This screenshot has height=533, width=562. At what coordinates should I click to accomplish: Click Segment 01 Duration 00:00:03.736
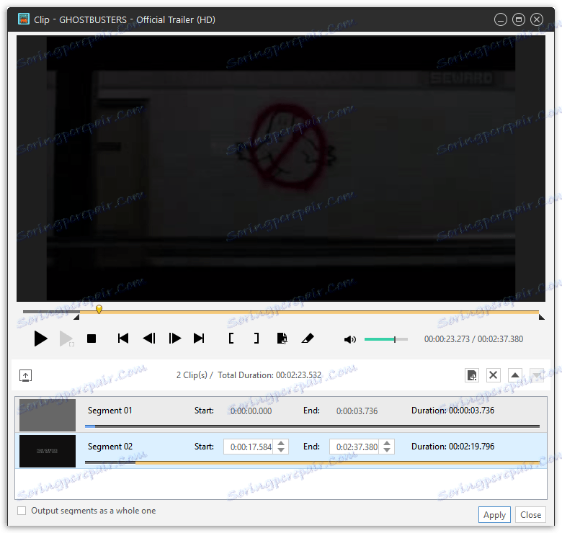(452, 411)
